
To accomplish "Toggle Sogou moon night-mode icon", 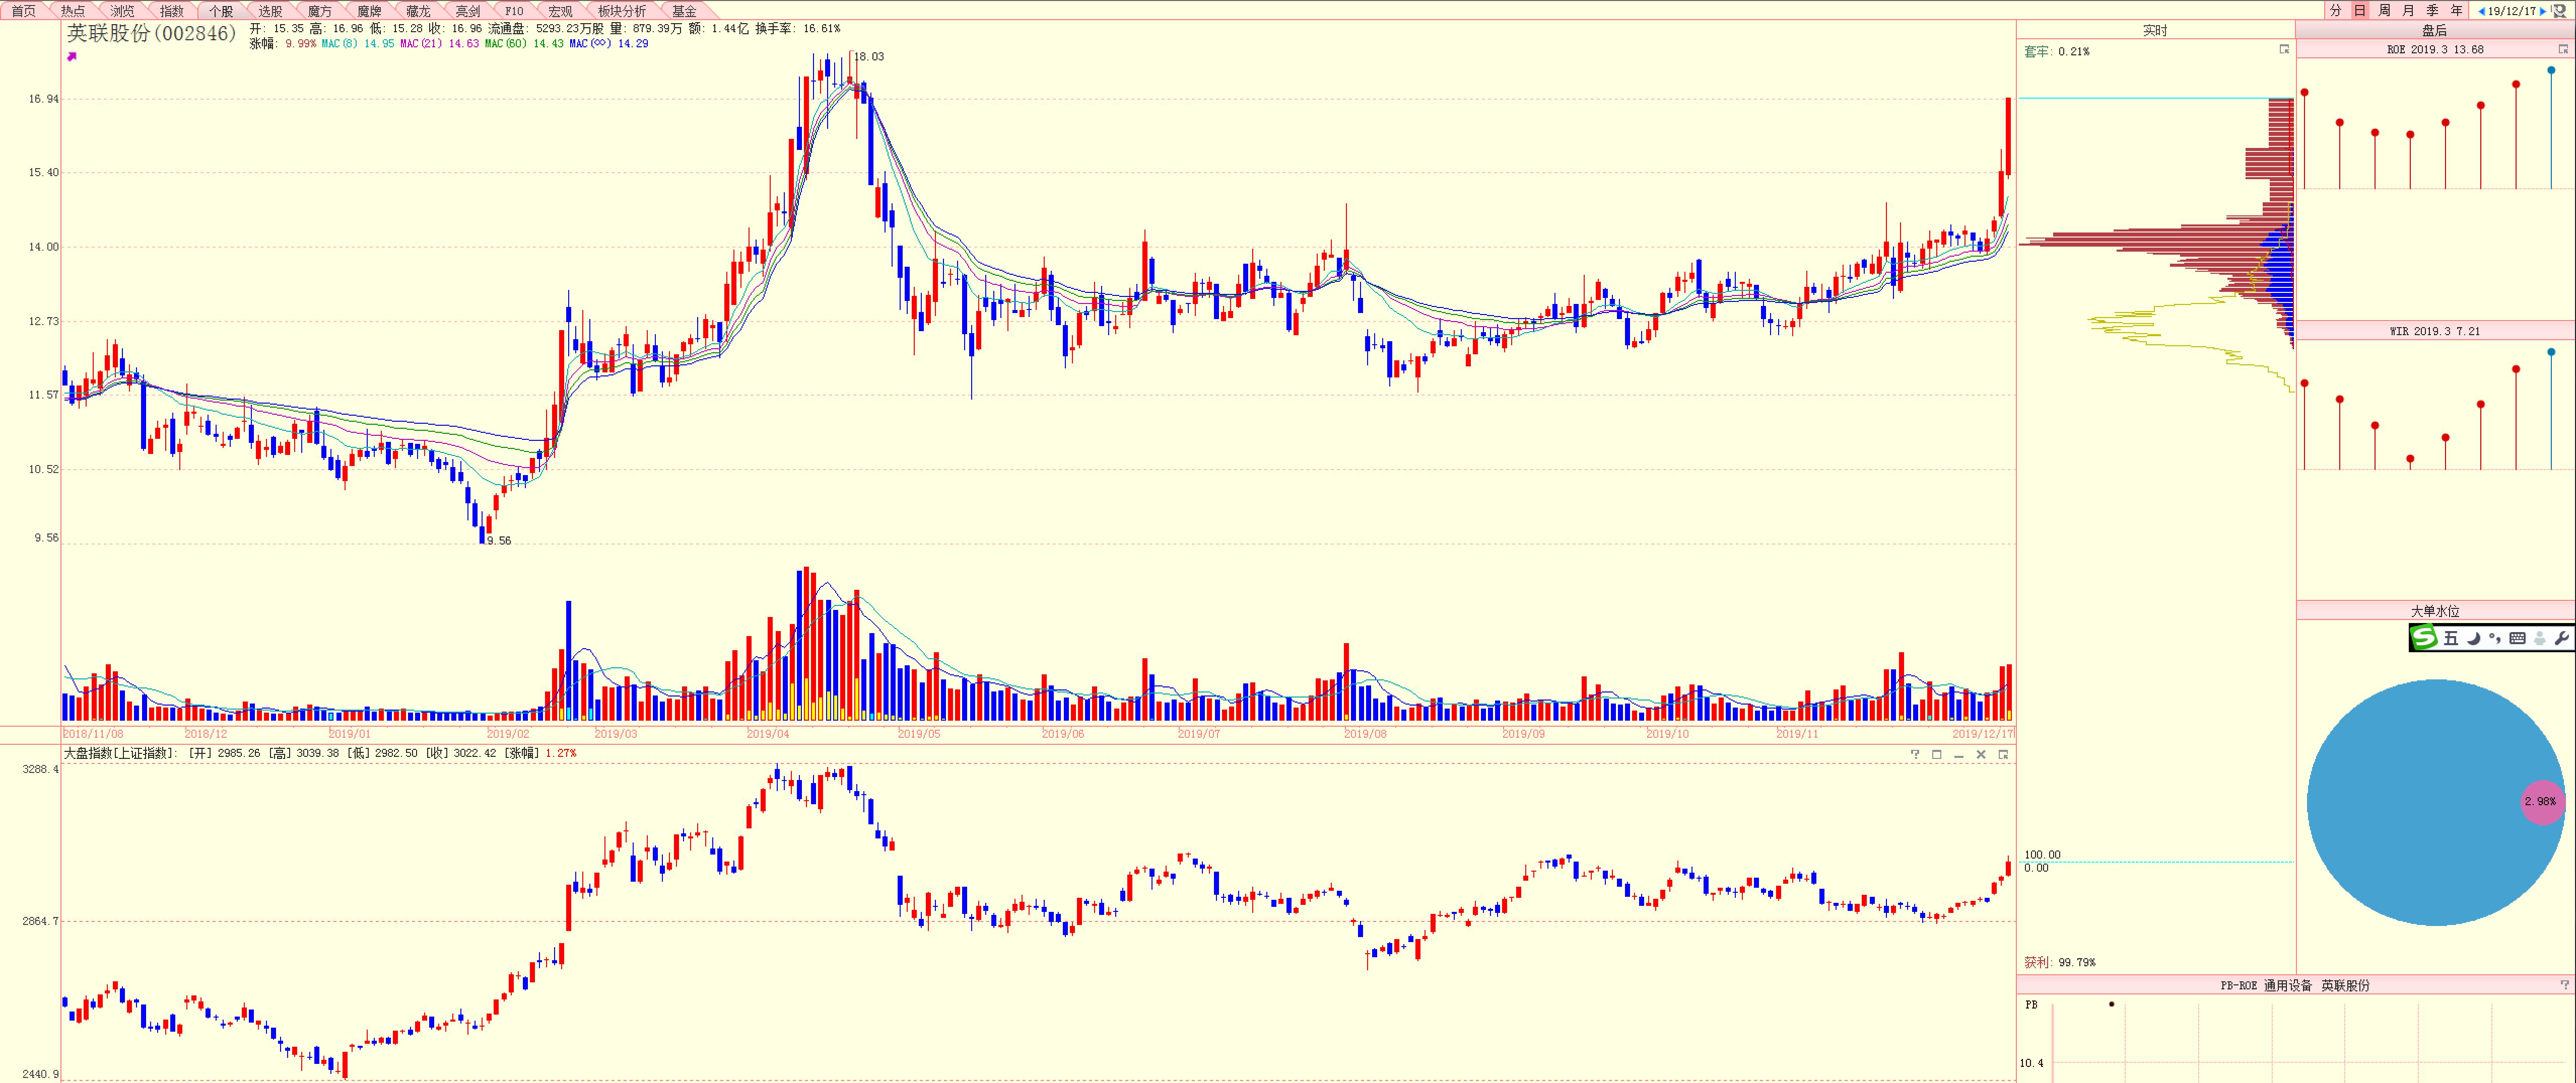I will 2473,639.
